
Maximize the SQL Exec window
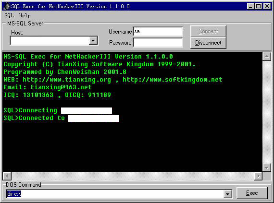click(x=258, y=6)
